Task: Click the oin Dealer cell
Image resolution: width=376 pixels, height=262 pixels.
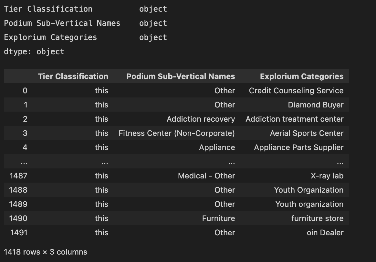Action: pos(325,233)
